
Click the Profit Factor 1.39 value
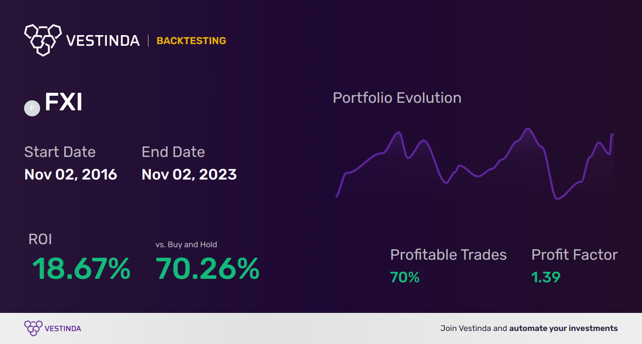point(546,277)
